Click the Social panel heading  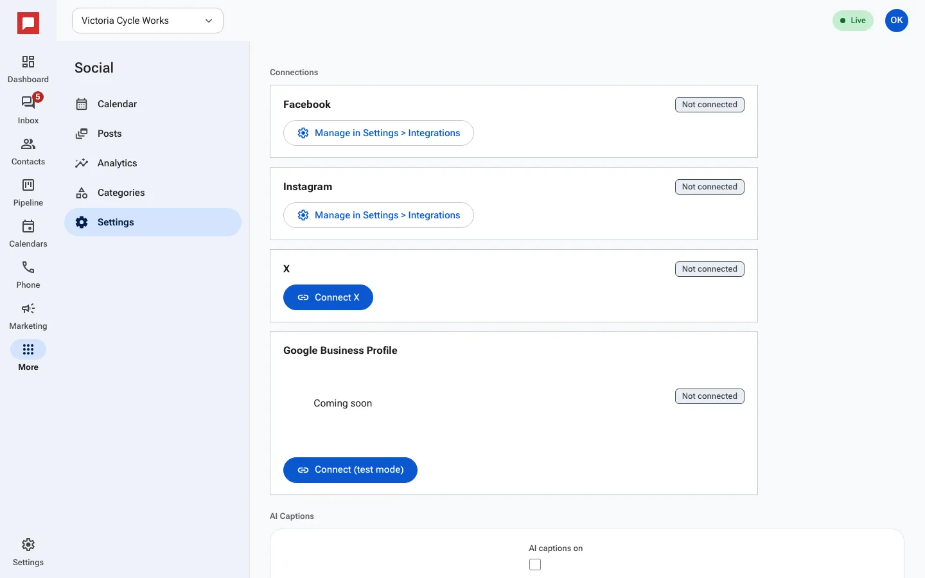(94, 68)
